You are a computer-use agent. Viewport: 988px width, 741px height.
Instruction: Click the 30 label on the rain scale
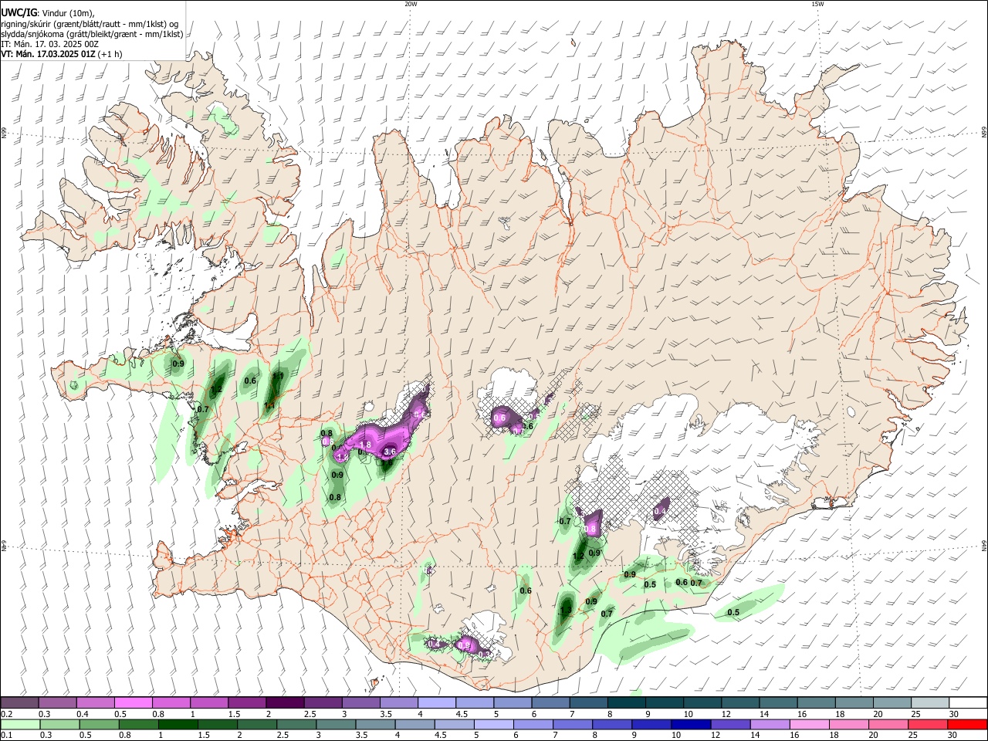click(953, 735)
